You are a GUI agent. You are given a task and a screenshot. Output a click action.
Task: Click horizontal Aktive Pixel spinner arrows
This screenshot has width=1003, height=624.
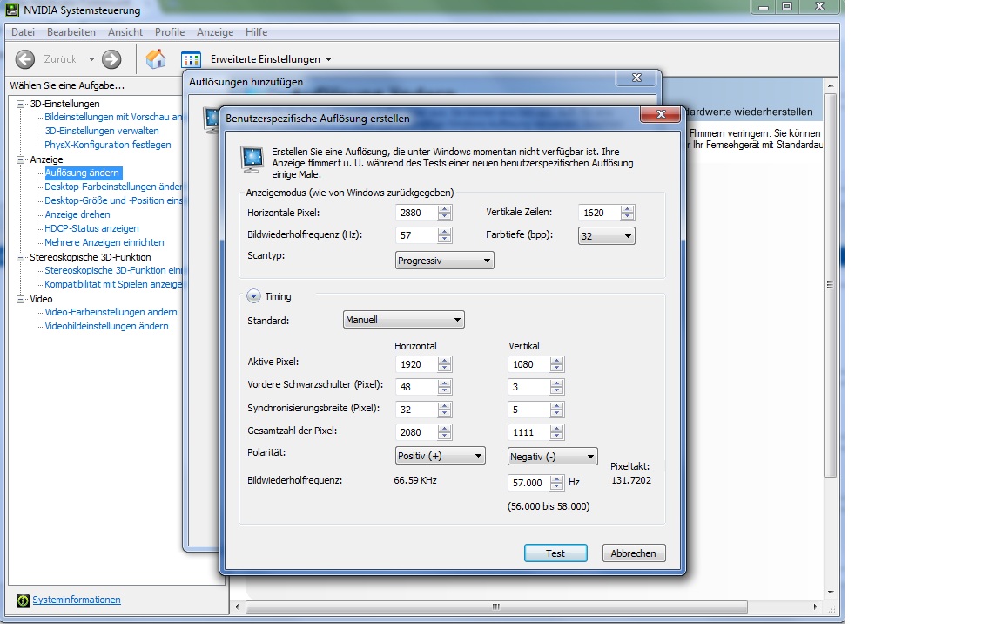(x=445, y=364)
